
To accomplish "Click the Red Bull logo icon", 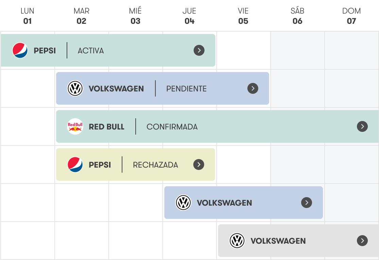I will [x=75, y=126].
